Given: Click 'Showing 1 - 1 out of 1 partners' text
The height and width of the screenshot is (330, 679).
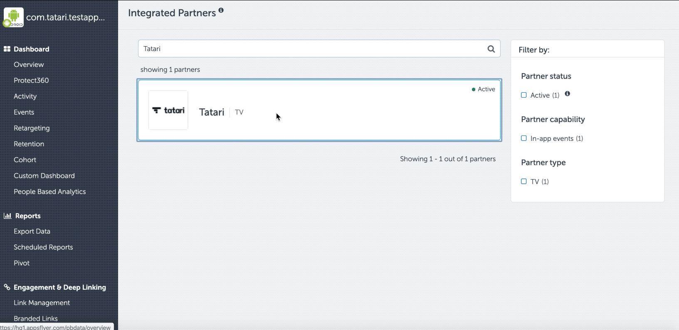Looking at the screenshot, I should coord(448,159).
